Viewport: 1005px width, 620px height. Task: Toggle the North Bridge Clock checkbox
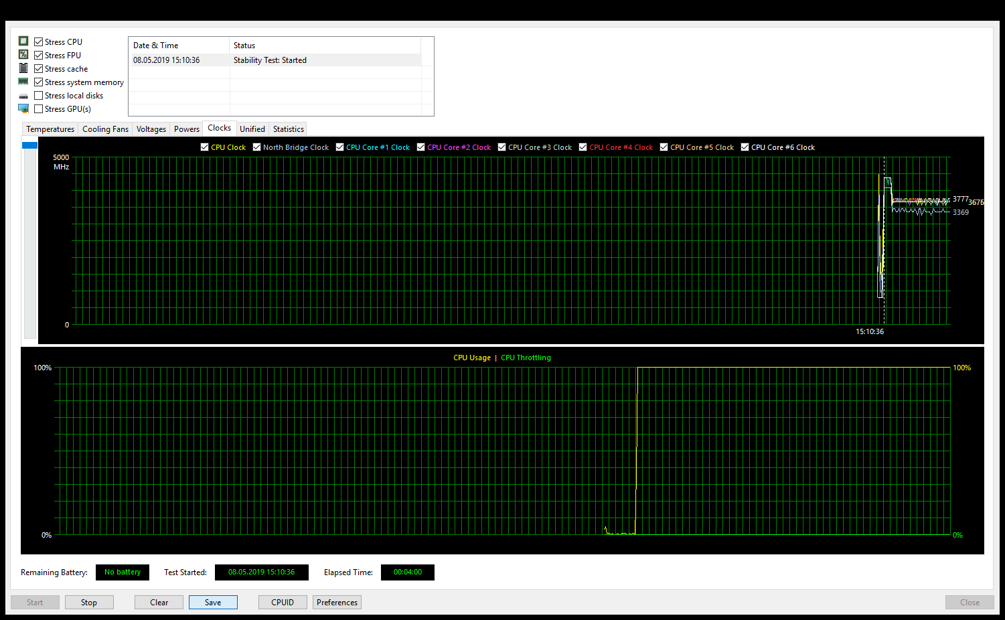(x=256, y=147)
